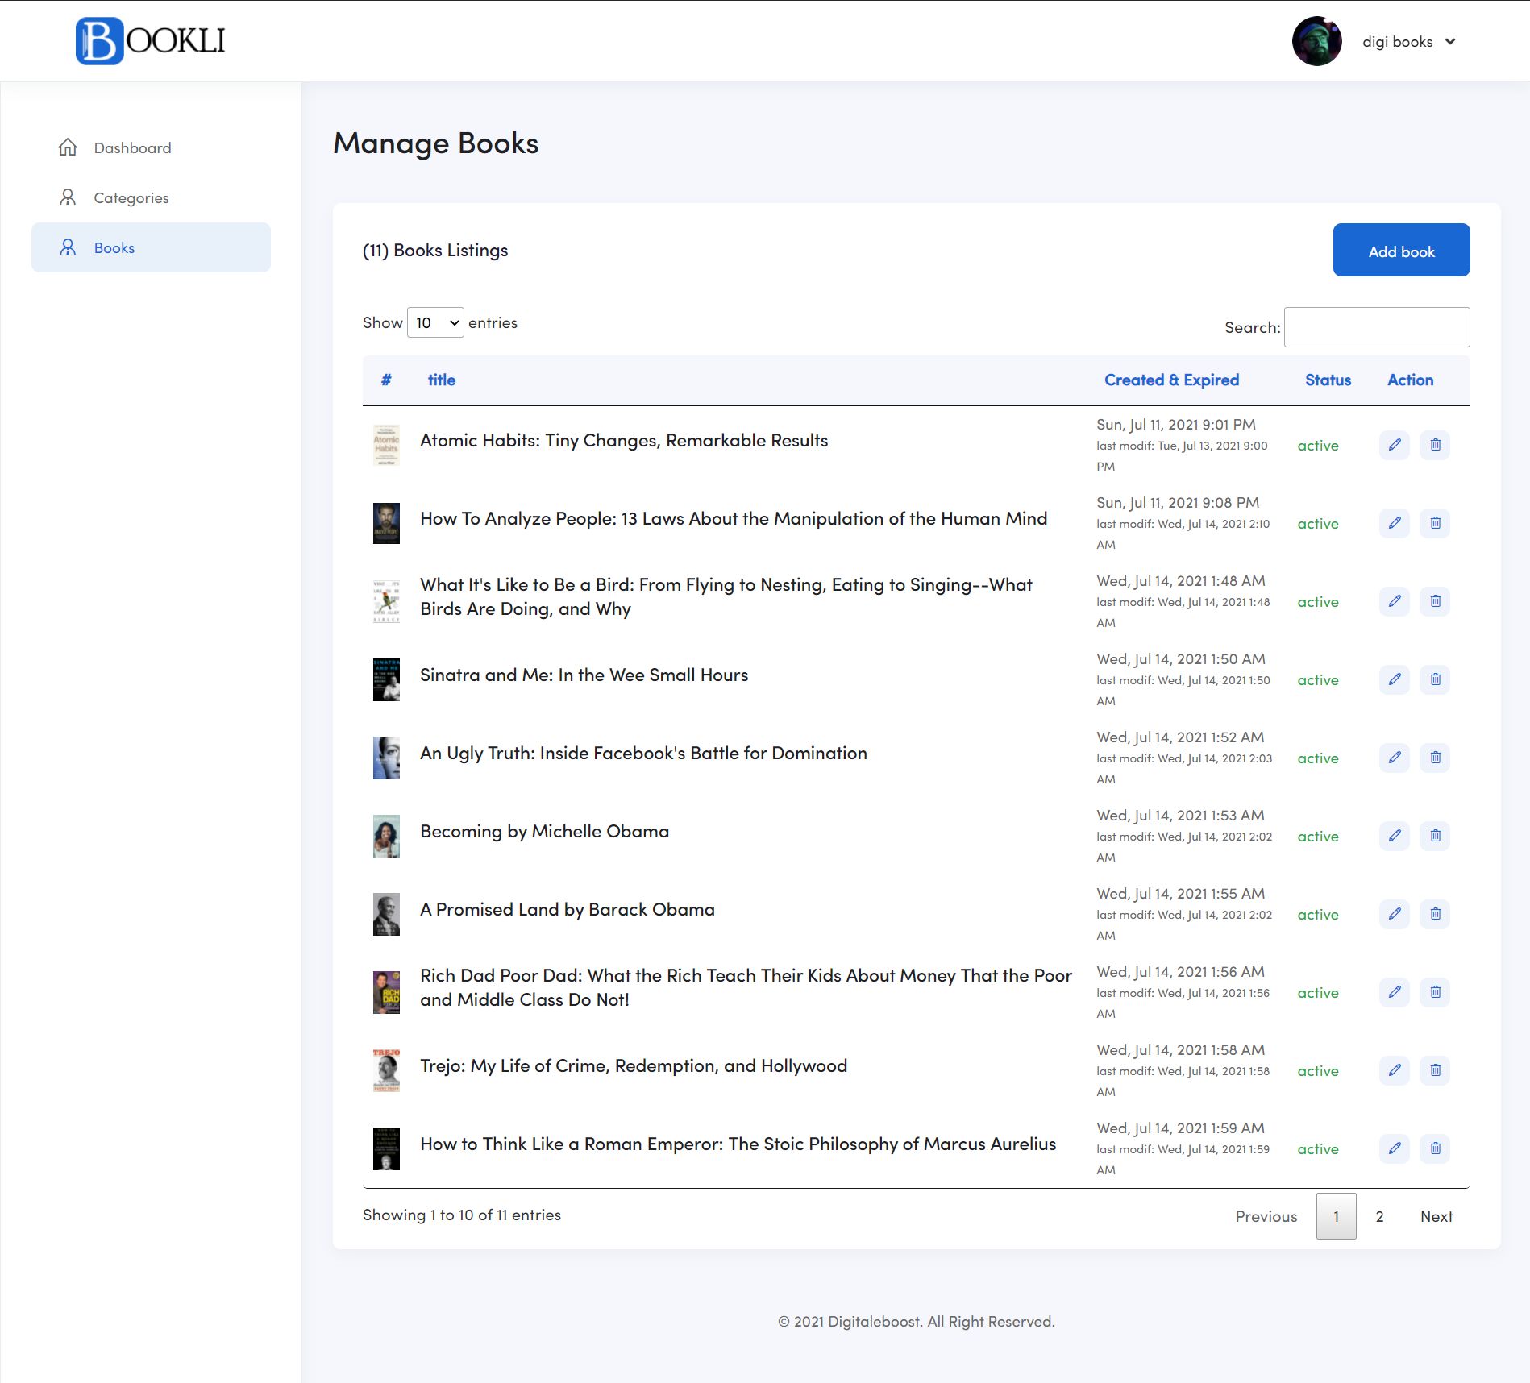The image size is (1530, 1383).
Task: Delete How To Analyze People book
Action: pyautogui.click(x=1436, y=523)
